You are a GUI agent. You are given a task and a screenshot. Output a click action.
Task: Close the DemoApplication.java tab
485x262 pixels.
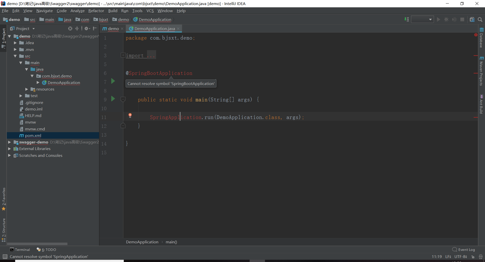[x=178, y=28]
